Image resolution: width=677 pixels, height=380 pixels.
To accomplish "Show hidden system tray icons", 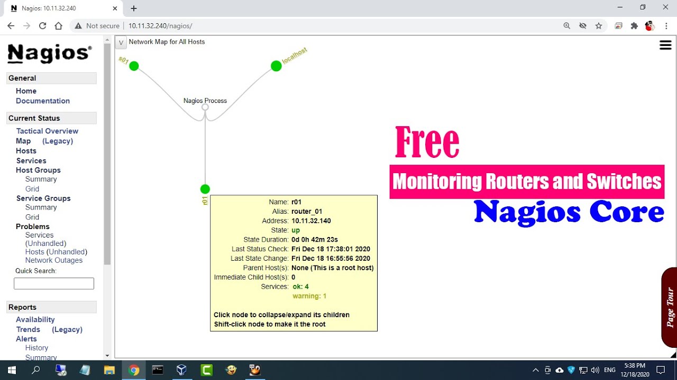I will click(535, 370).
